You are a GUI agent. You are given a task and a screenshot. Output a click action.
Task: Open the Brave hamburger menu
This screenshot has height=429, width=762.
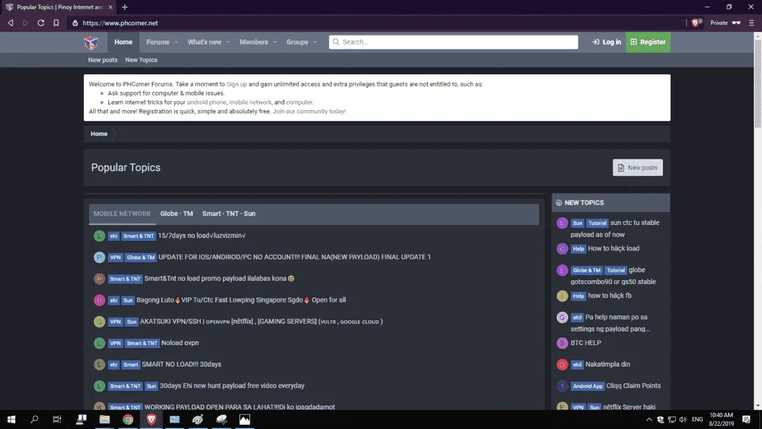[x=752, y=23]
